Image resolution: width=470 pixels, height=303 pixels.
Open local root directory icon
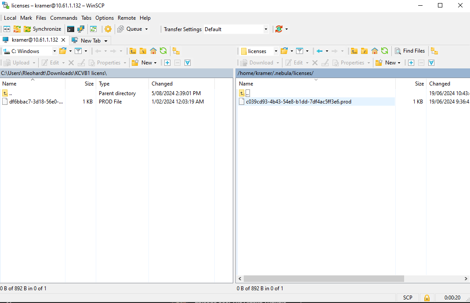(143, 51)
